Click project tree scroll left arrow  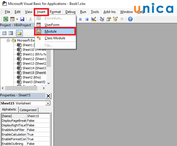3,88
